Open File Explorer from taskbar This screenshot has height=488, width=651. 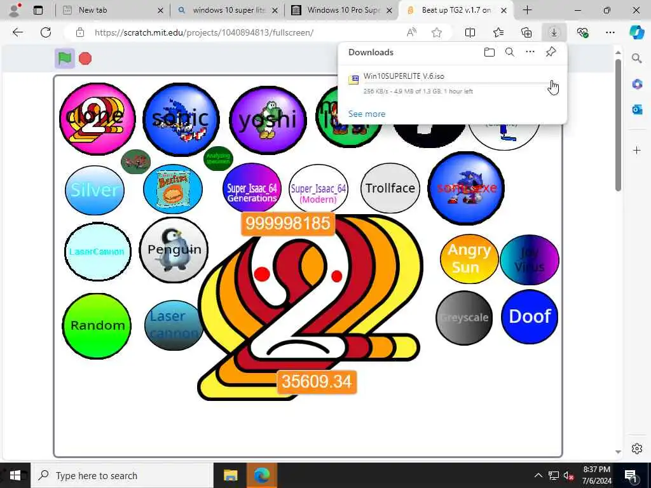[230, 475]
